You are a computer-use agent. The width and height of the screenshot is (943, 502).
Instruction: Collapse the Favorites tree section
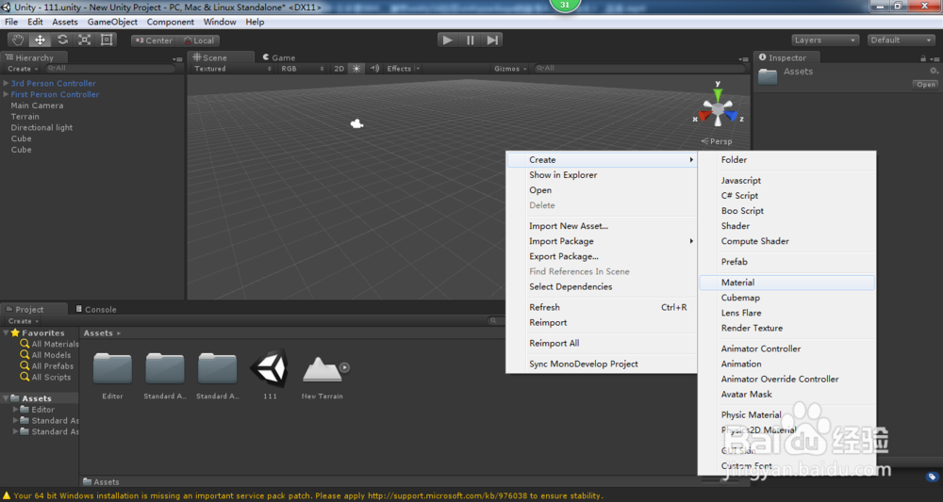[6, 332]
